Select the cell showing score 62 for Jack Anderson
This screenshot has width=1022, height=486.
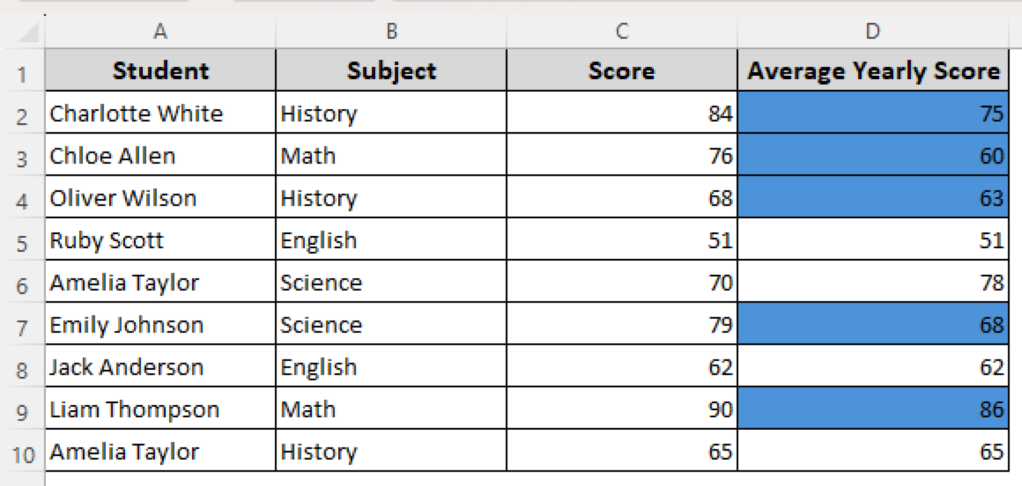point(620,367)
